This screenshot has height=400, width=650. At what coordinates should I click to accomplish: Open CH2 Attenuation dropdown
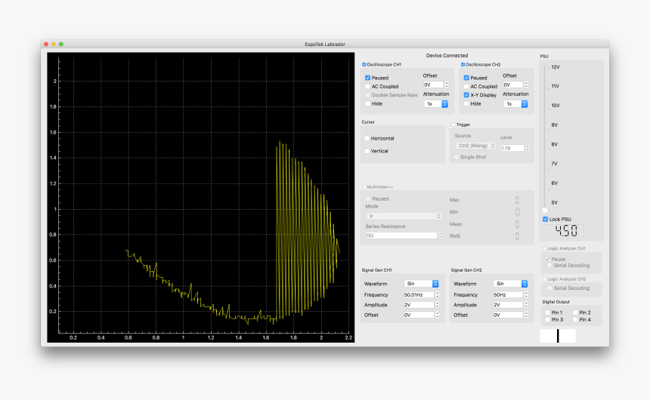(515, 104)
